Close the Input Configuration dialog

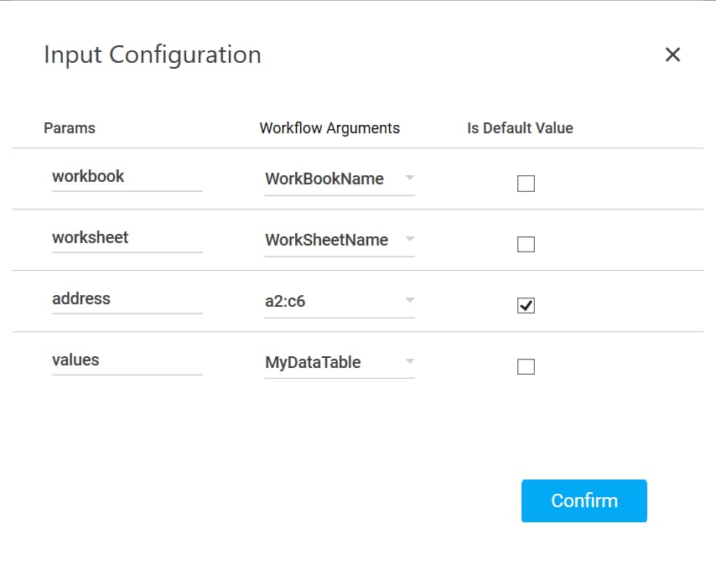[672, 54]
